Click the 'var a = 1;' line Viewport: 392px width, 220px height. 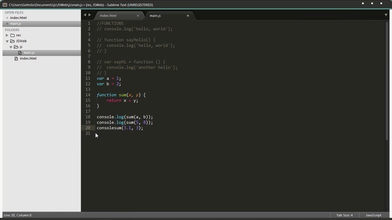109,78
